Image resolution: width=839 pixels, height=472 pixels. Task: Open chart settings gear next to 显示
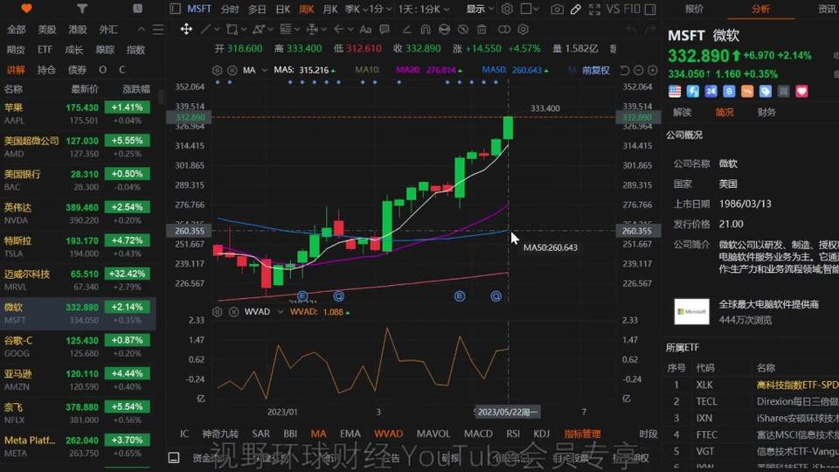click(x=507, y=9)
